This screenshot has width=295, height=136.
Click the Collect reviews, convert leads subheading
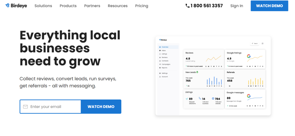pos(68,82)
